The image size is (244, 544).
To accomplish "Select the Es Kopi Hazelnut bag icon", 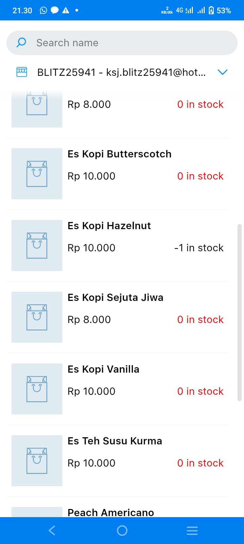I will click(x=37, y=245).
